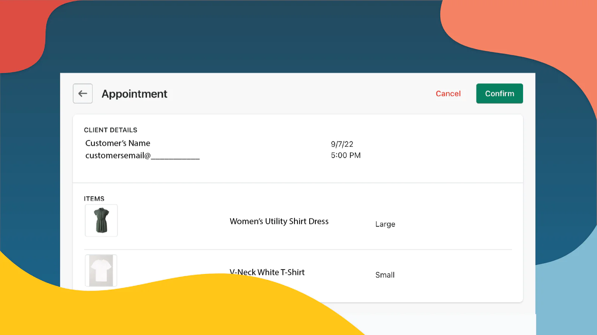Select the Women's Utility Shirt Dress title
597x335 pixels.
(279, 221)
